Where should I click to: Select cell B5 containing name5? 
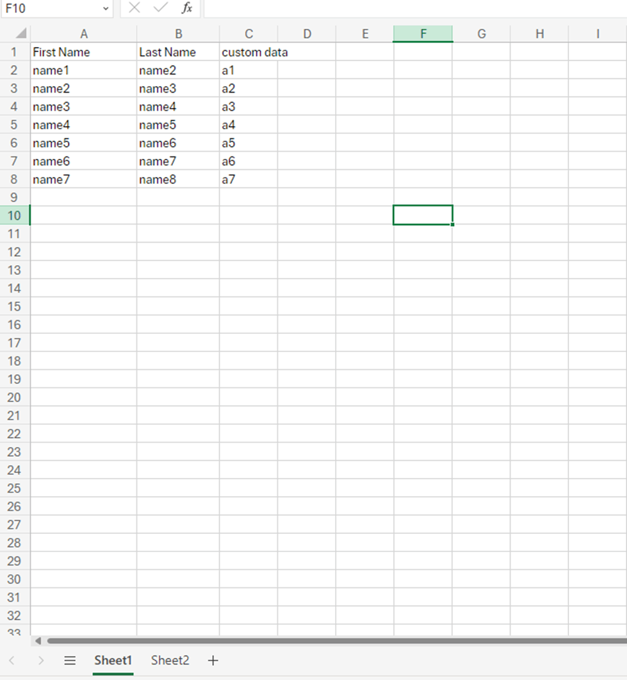[178, 125]
